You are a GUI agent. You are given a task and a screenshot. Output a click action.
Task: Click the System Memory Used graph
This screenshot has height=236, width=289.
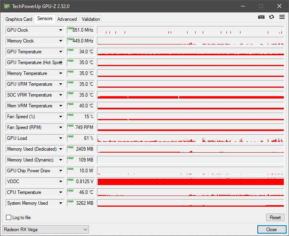pos(190,203)
